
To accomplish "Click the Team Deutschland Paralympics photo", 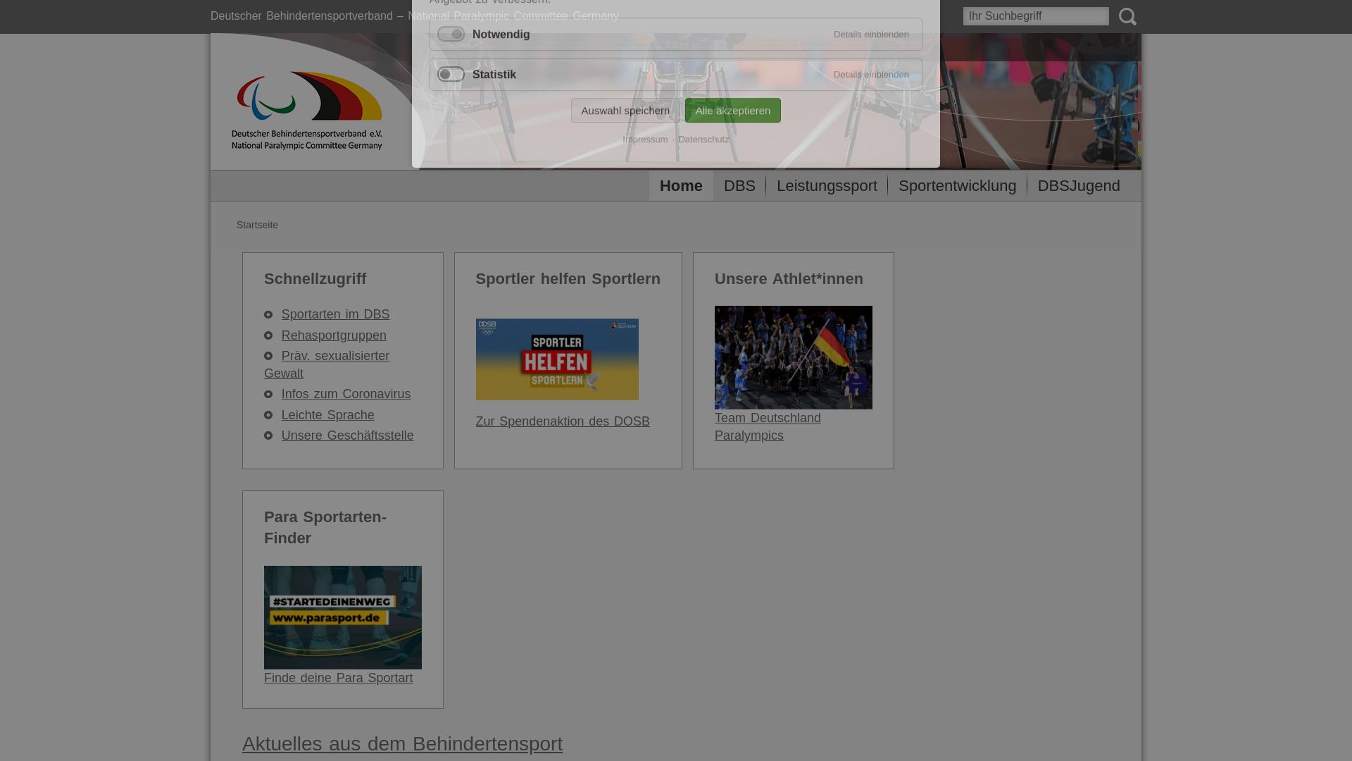I will pos(793,357).
